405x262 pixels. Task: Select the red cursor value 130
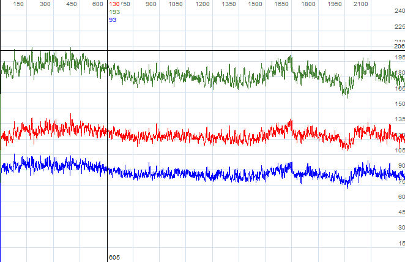point(114,4)
